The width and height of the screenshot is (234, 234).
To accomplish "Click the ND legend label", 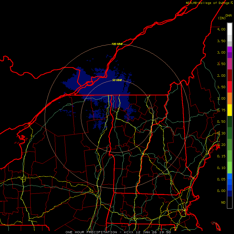I will coord(223,203).
